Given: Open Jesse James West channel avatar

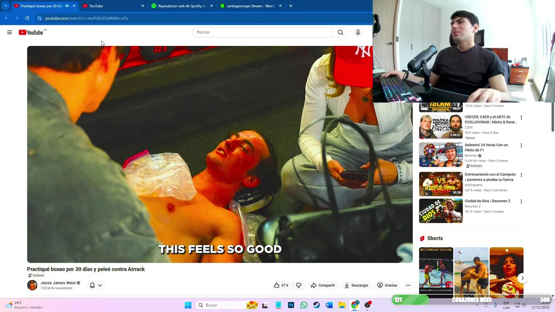Looking at the screenshot, I should tap(32, 285).
